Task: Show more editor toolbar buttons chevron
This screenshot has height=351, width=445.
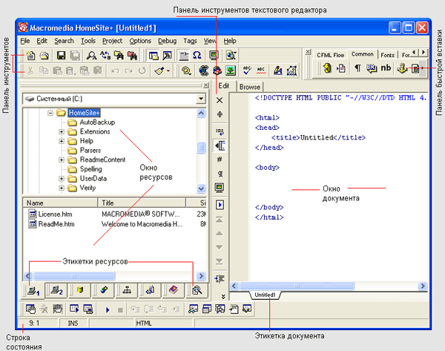Action: click(x=223, y=297)
